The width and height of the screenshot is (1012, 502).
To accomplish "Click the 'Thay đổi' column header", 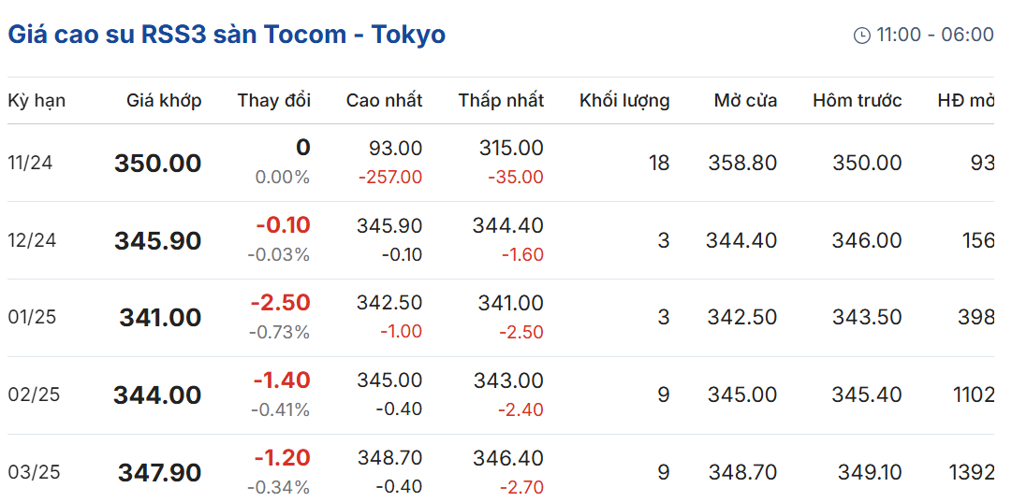I will (x=274, y=101).
